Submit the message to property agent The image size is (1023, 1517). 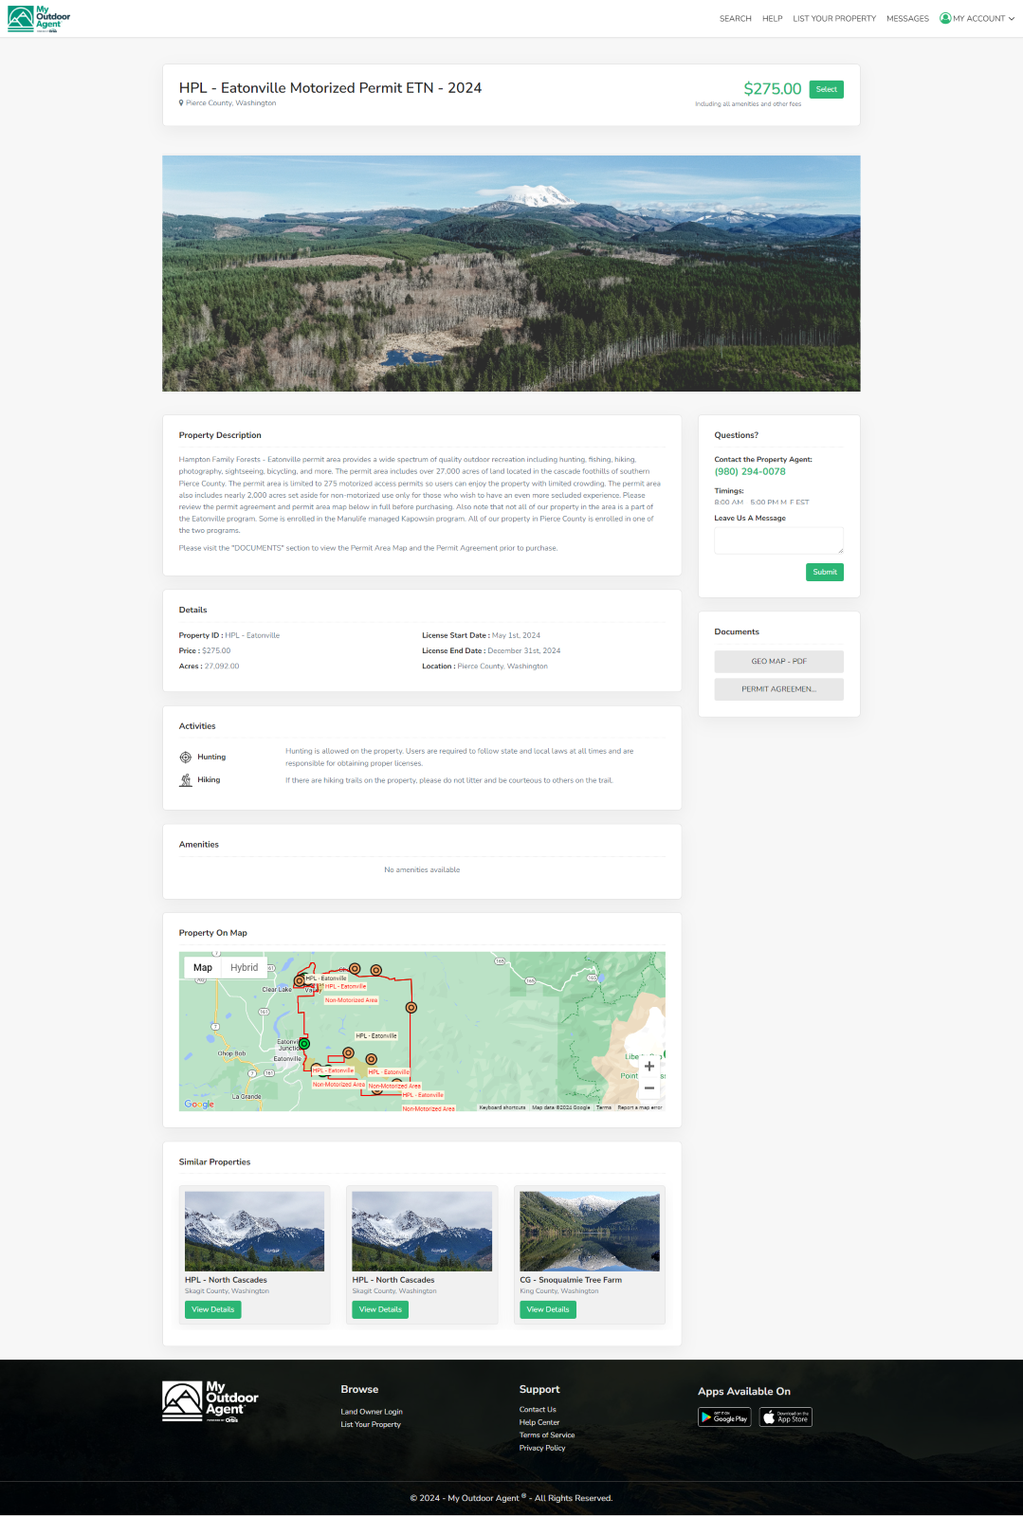[824, 572]
